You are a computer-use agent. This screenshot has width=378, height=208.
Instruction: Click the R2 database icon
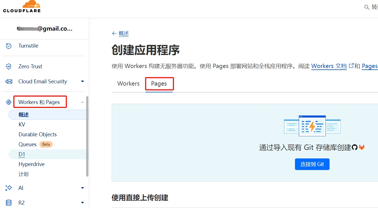(x=9, y=203)
